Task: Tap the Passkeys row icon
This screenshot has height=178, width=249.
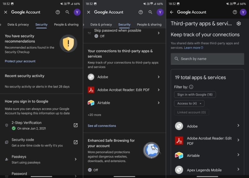Action: 7,159
